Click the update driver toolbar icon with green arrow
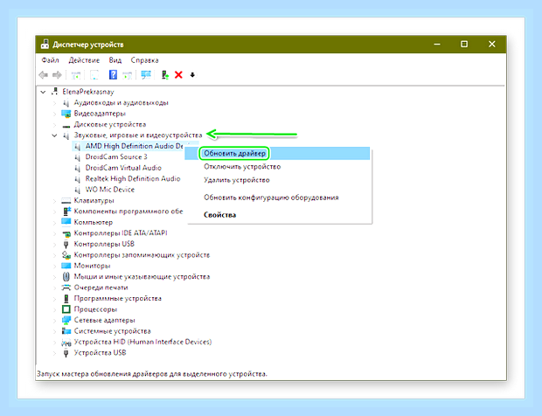Viewport: 542px width, 416px height. pyautogui.click(x=165, y=74)
